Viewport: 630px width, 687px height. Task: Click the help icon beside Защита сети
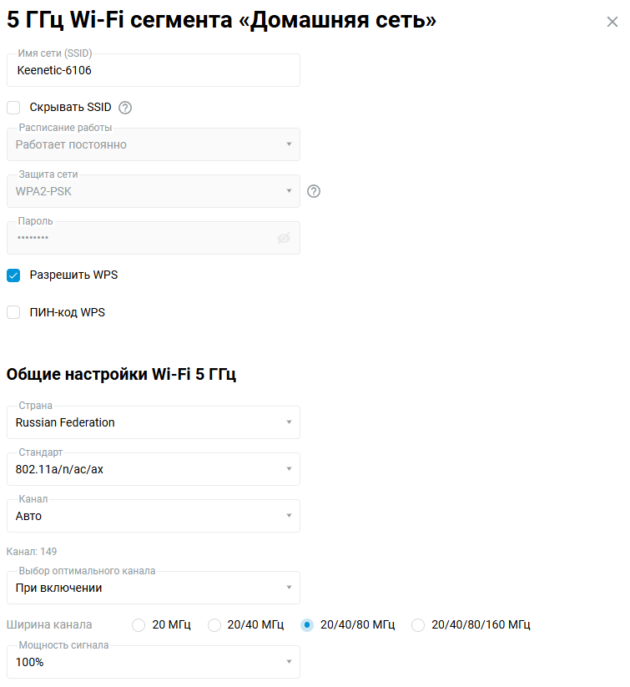[x=314, y=191]
